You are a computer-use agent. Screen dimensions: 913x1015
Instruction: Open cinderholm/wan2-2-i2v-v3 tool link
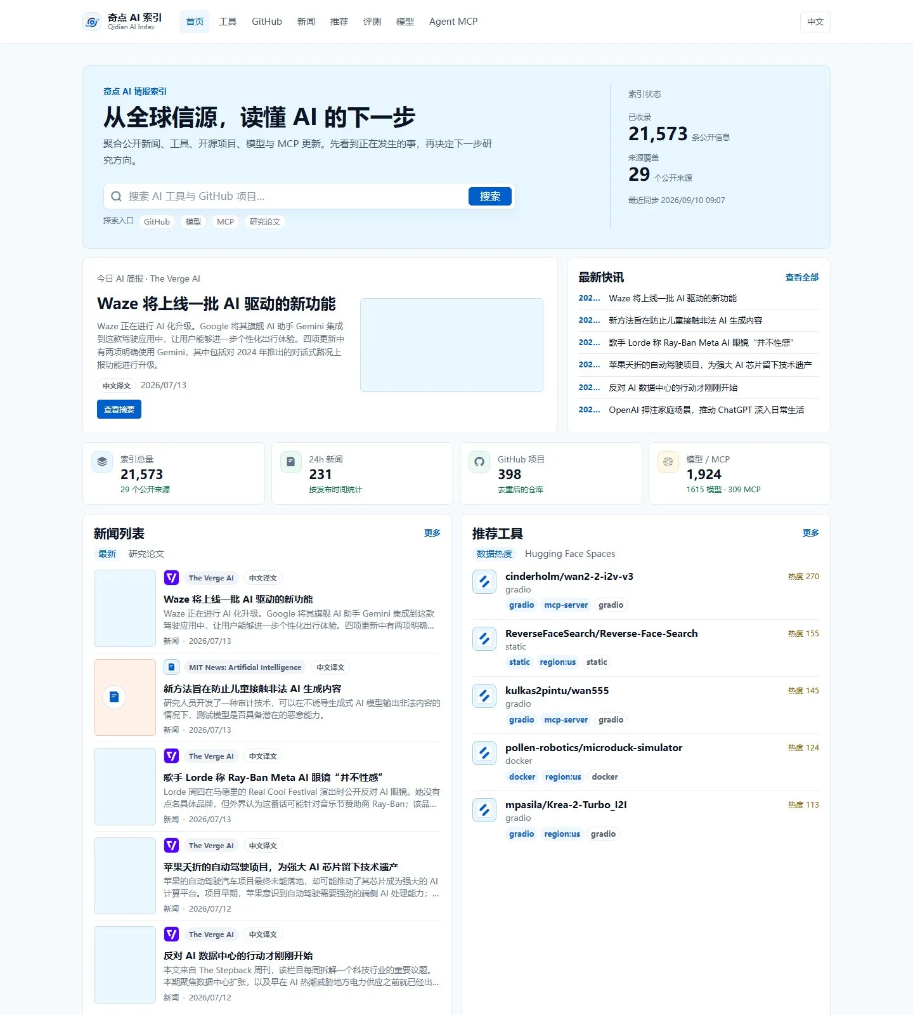[569, 577]
